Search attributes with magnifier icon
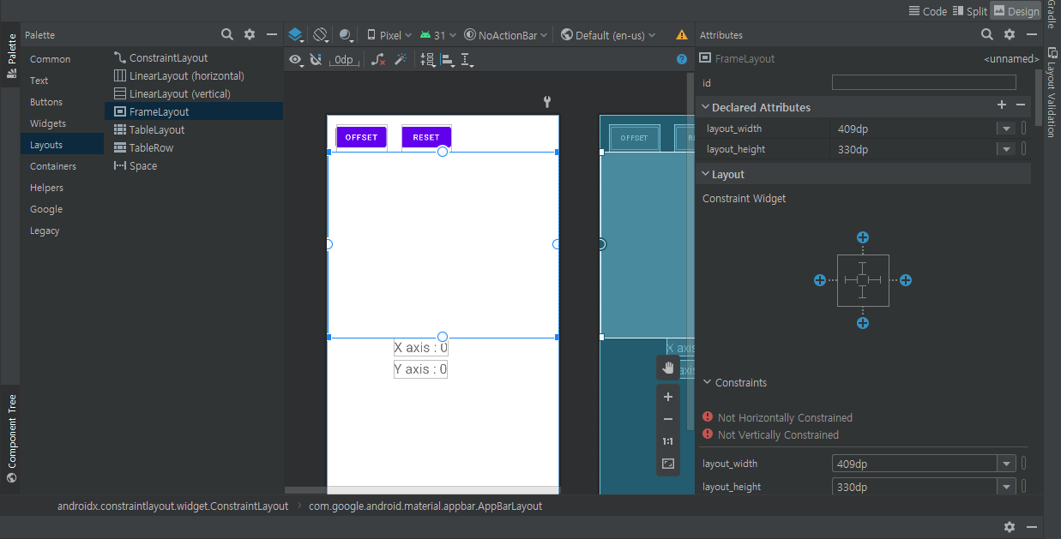1061x539 pixels. (x=987, y=34)
